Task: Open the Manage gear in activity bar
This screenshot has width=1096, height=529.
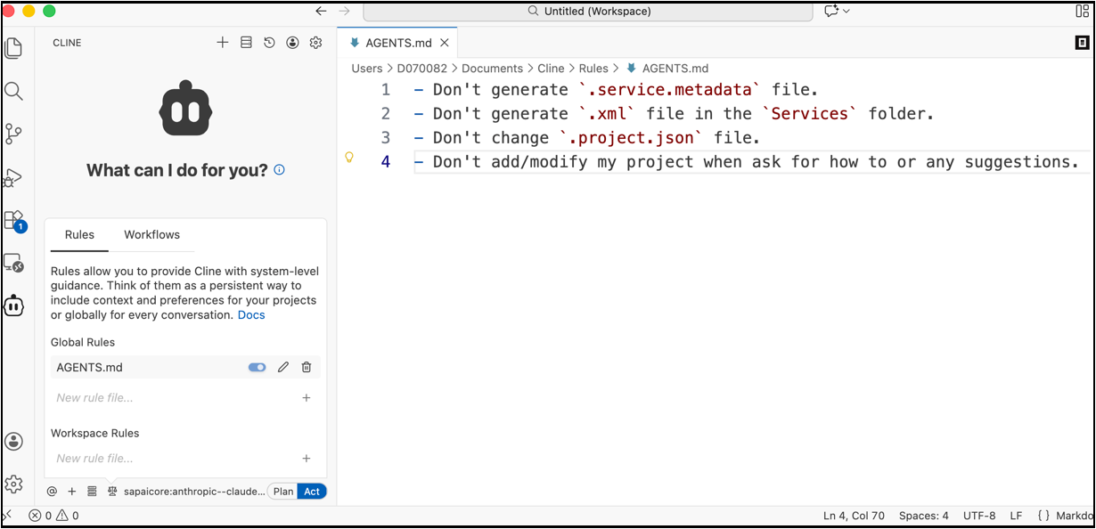Action: point(13,484)
